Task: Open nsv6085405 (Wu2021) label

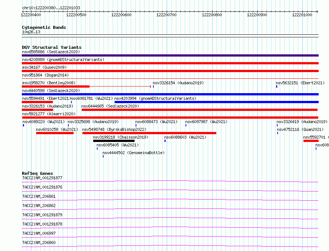Action: coord(118,145)
